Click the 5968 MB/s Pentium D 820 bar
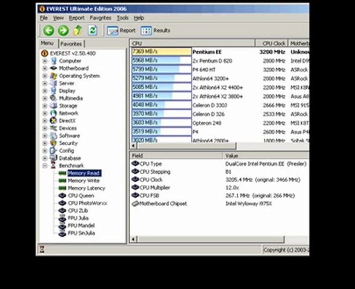Screen dimensions: 355x289 point(162,60)
